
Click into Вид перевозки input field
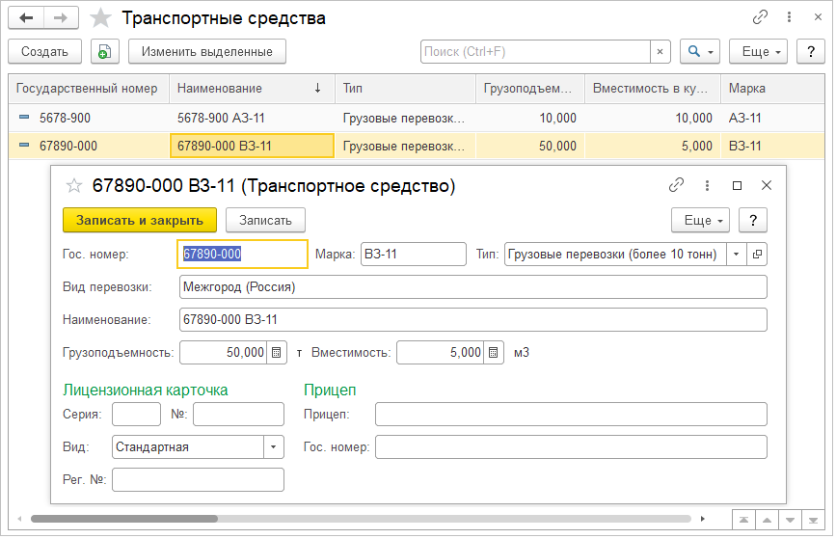pyautogui.click(x=472, y=287)
